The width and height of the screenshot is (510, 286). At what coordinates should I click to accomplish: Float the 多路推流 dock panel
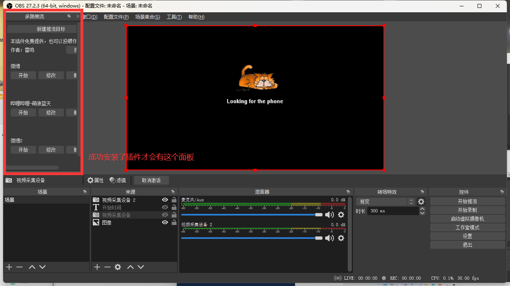tap(69, 16)
